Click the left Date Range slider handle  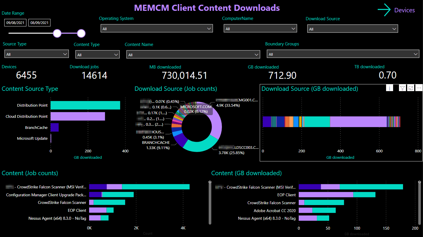click(57, 33)
